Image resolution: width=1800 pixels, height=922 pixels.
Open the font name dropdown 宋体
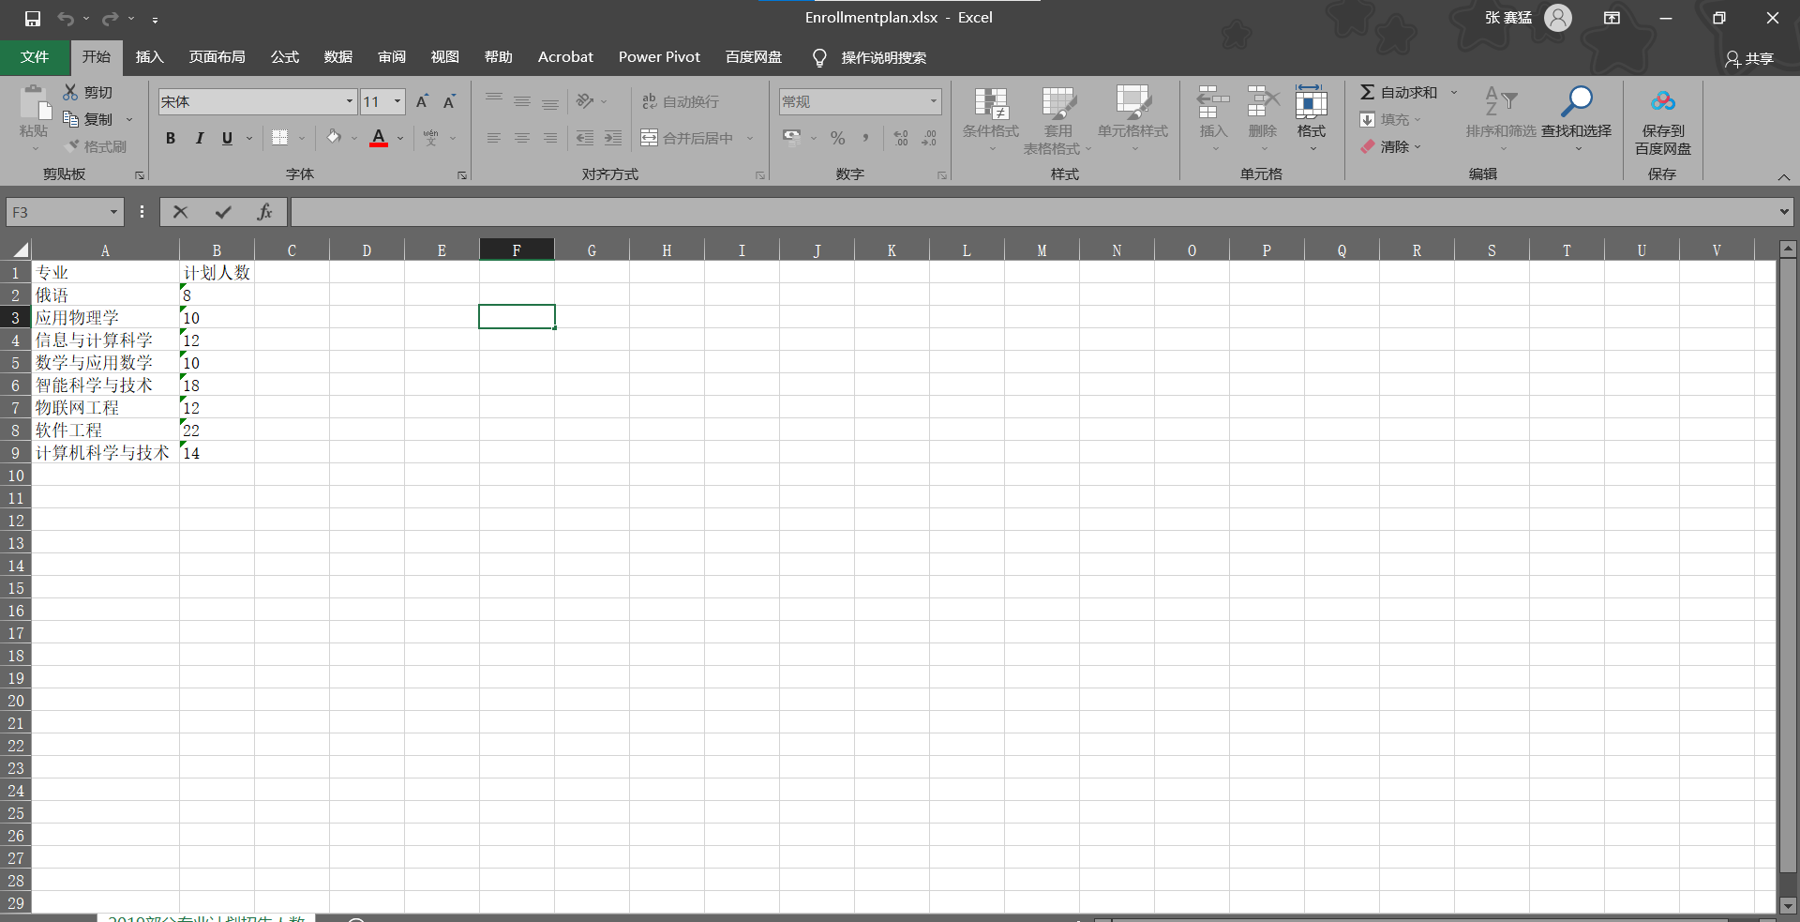(350, 101)
